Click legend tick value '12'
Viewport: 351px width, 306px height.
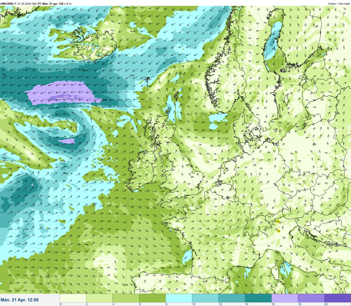220,304
